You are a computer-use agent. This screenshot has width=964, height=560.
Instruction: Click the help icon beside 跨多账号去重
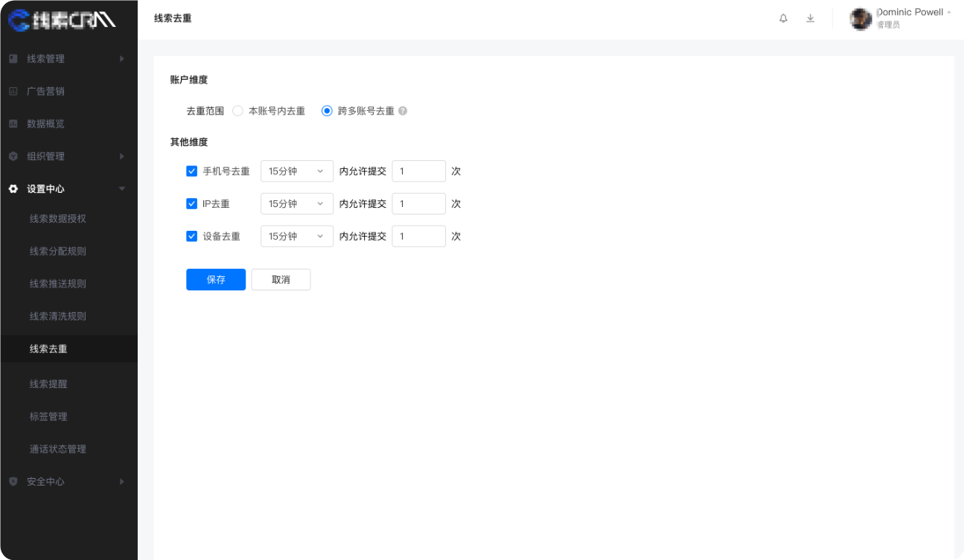(403, 110)
